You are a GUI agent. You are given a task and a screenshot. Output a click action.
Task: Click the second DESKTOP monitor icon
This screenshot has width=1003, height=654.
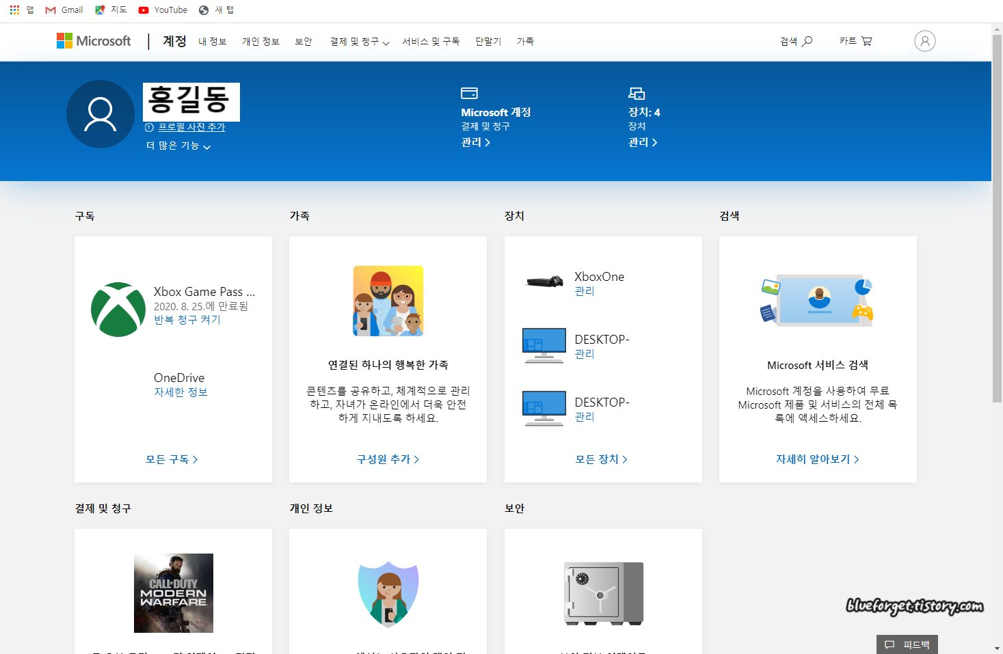point(544,408)
